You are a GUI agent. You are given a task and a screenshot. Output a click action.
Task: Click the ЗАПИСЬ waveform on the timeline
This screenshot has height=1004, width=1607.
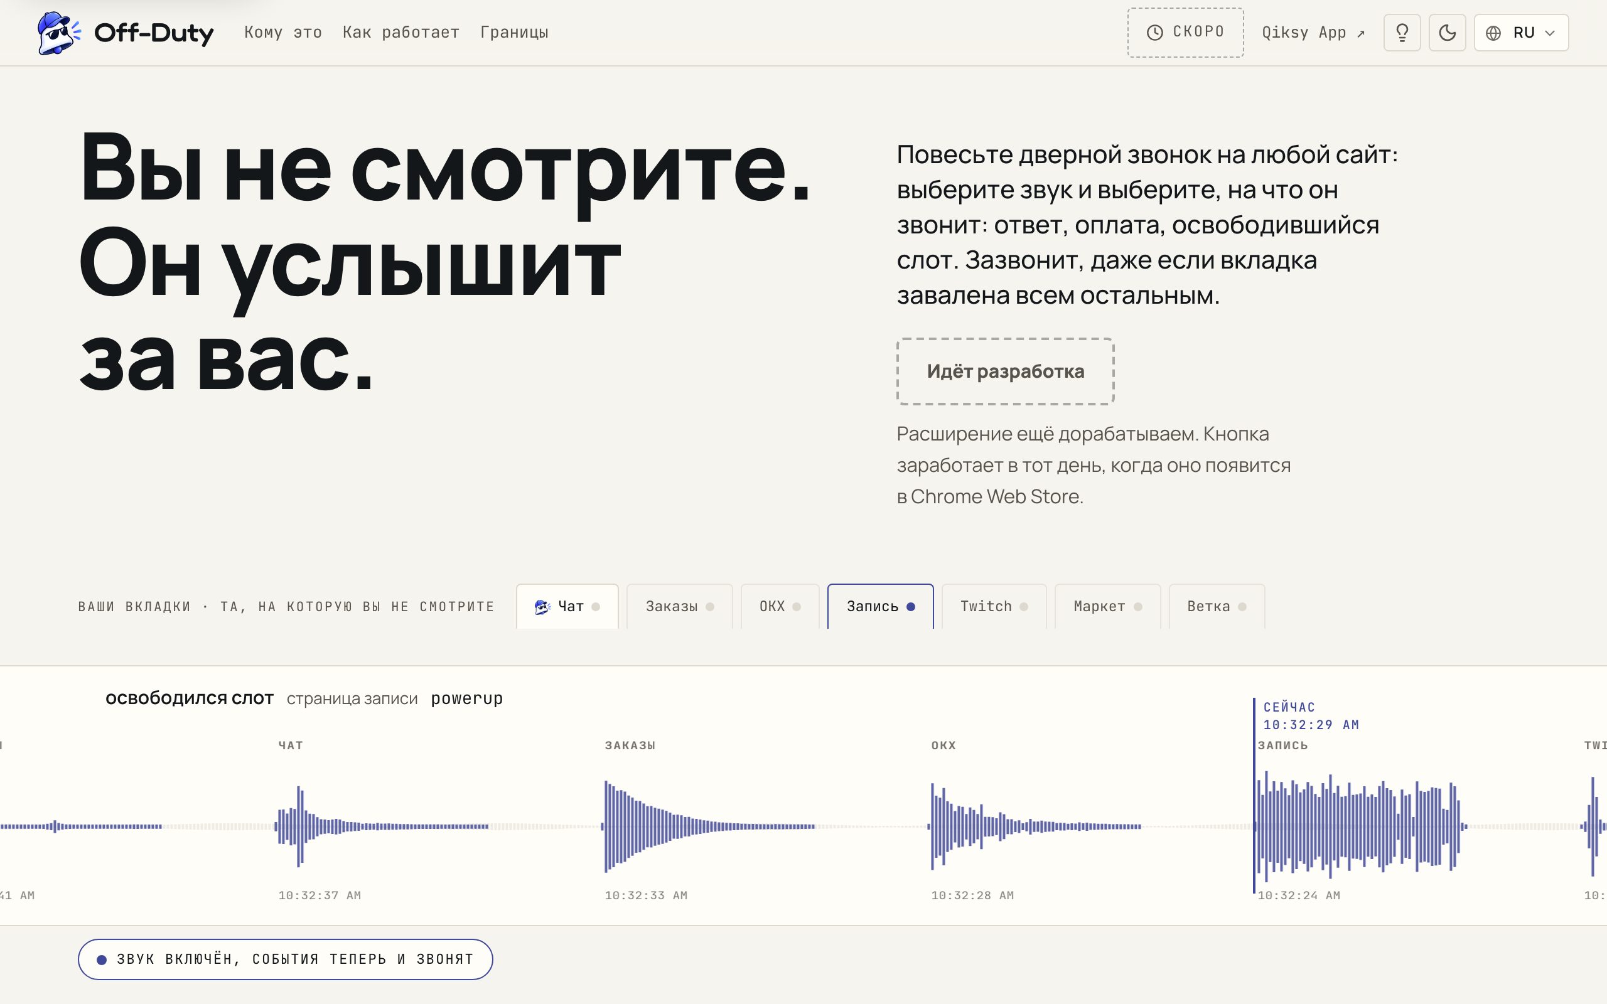pyautogui.click(x=1361, y=826)
